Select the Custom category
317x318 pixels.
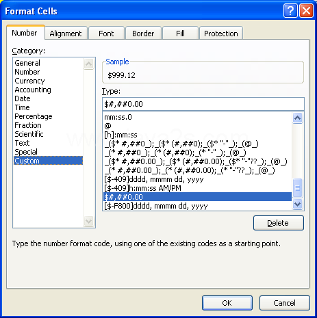click(48, 161)
